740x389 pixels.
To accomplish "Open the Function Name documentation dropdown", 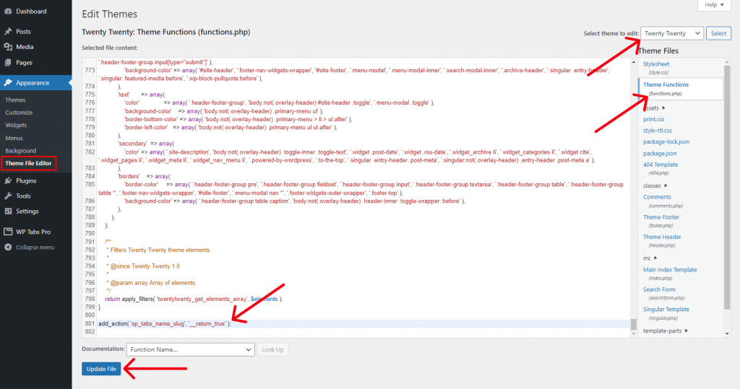I will pyautogui.click(x=191, y=349).
